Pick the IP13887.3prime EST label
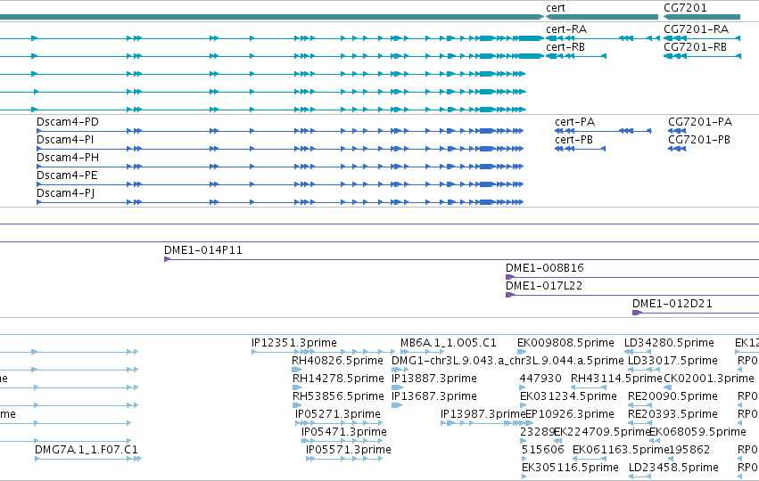Viewport: 759px width, 481px height. pyautogui.click(x=434, y=379)
